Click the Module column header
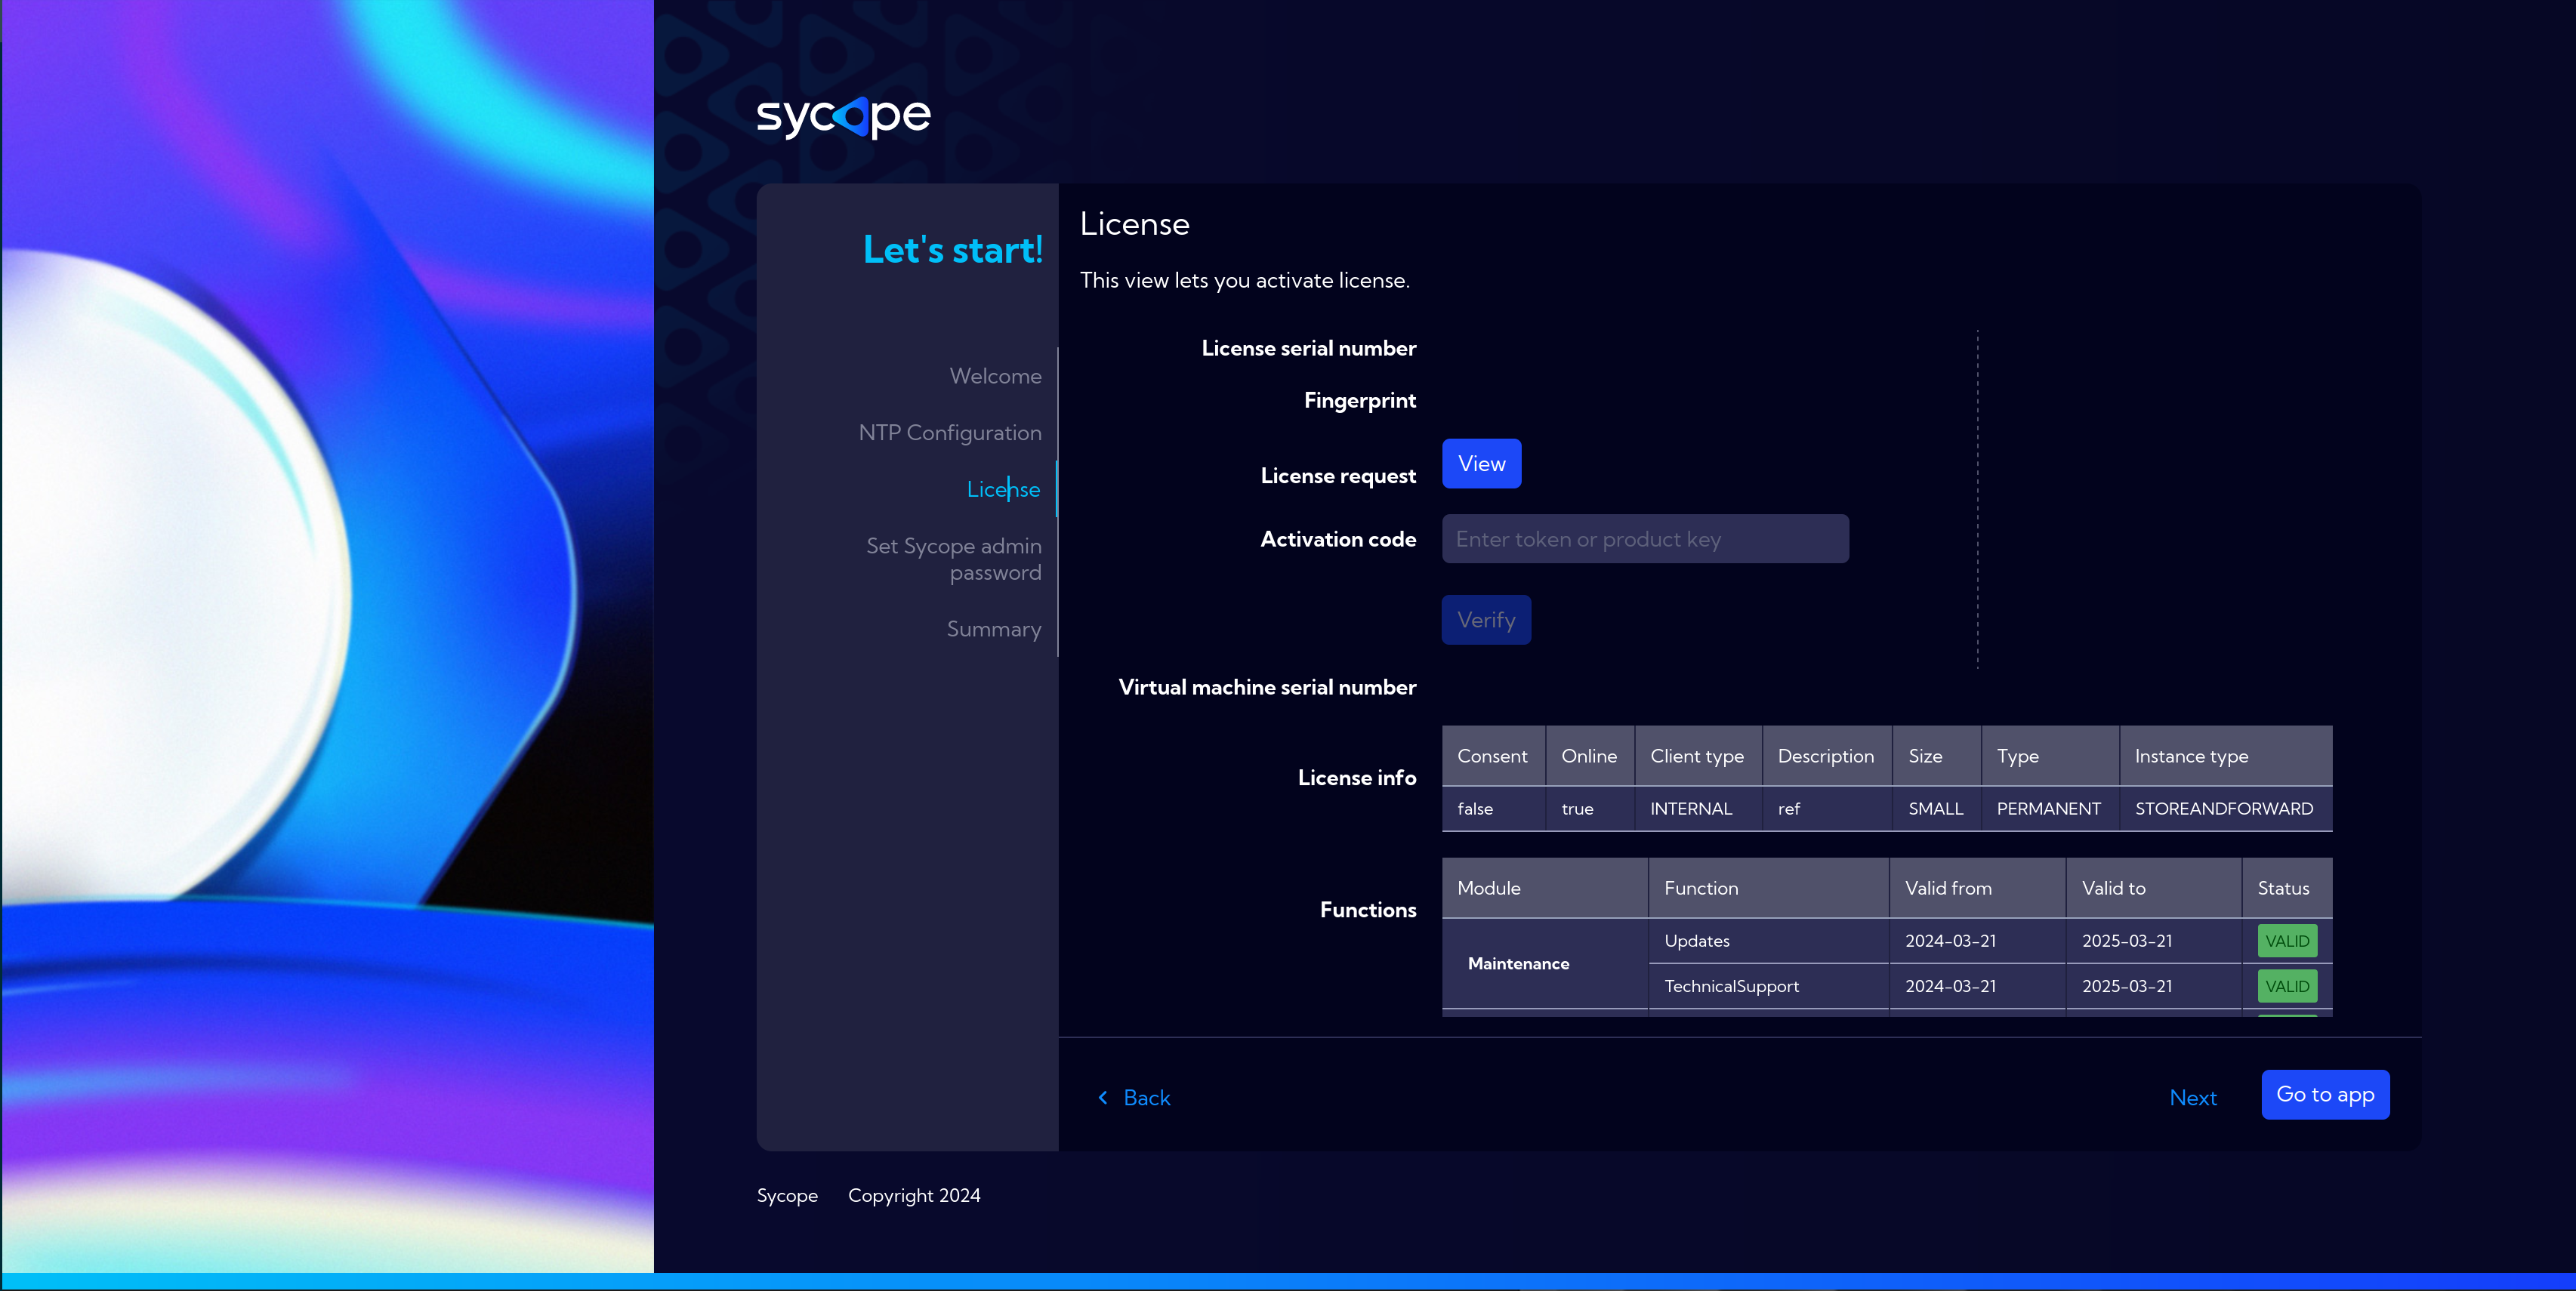 [1544, 888]
